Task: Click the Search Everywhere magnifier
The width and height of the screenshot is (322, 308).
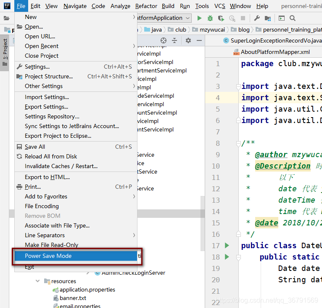Action: pyautogui.click(x=293, y=18)
